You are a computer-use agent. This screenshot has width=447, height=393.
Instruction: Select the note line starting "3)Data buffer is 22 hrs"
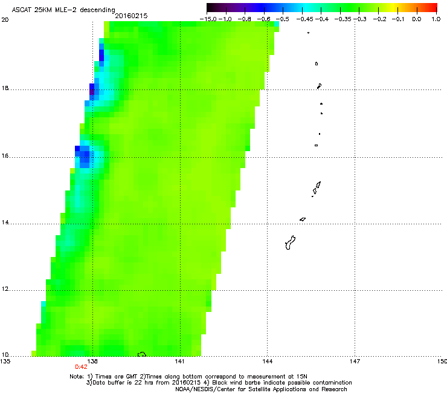click(219, 383)
